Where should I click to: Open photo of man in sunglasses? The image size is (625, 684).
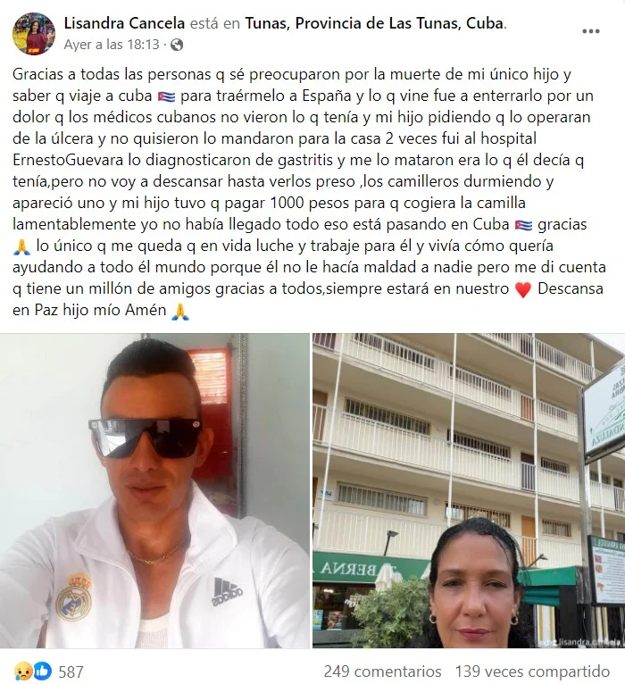154,491
